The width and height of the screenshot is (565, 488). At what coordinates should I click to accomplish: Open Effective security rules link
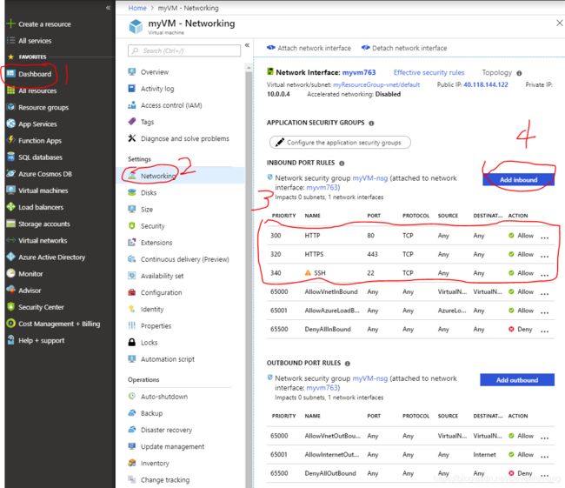point(429,72)
